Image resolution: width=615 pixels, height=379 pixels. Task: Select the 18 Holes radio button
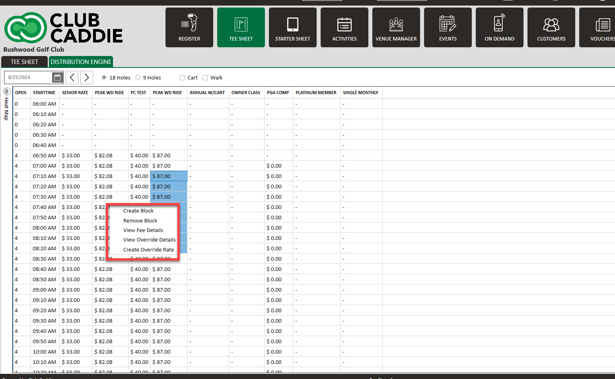104,77
